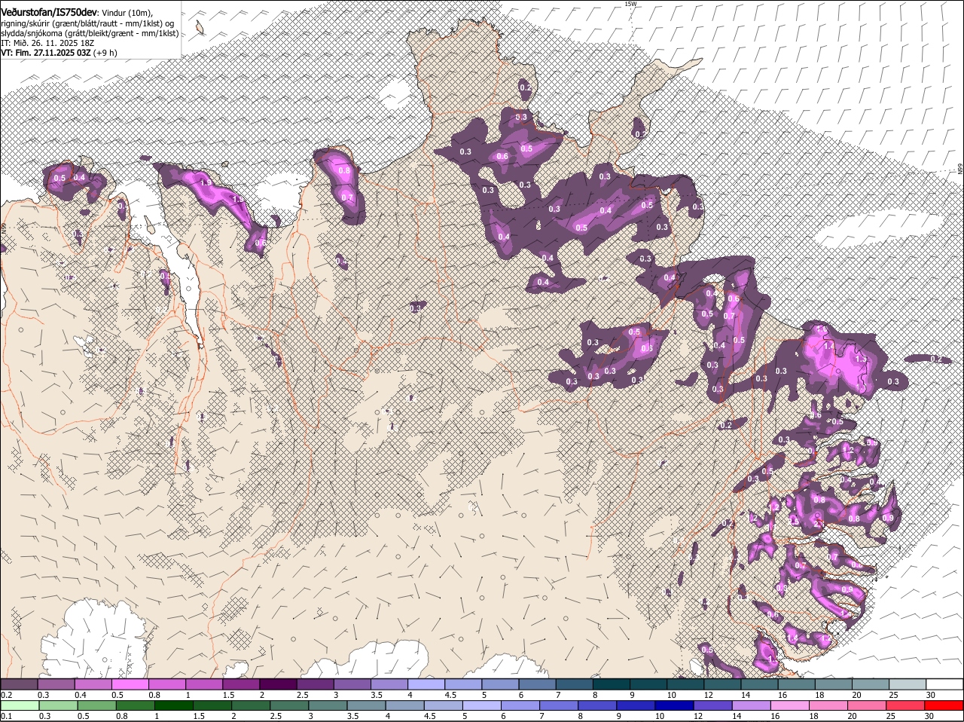Click the upper legend swatch between 20 and 25
The image size is (964, 722).
[869, 684]
